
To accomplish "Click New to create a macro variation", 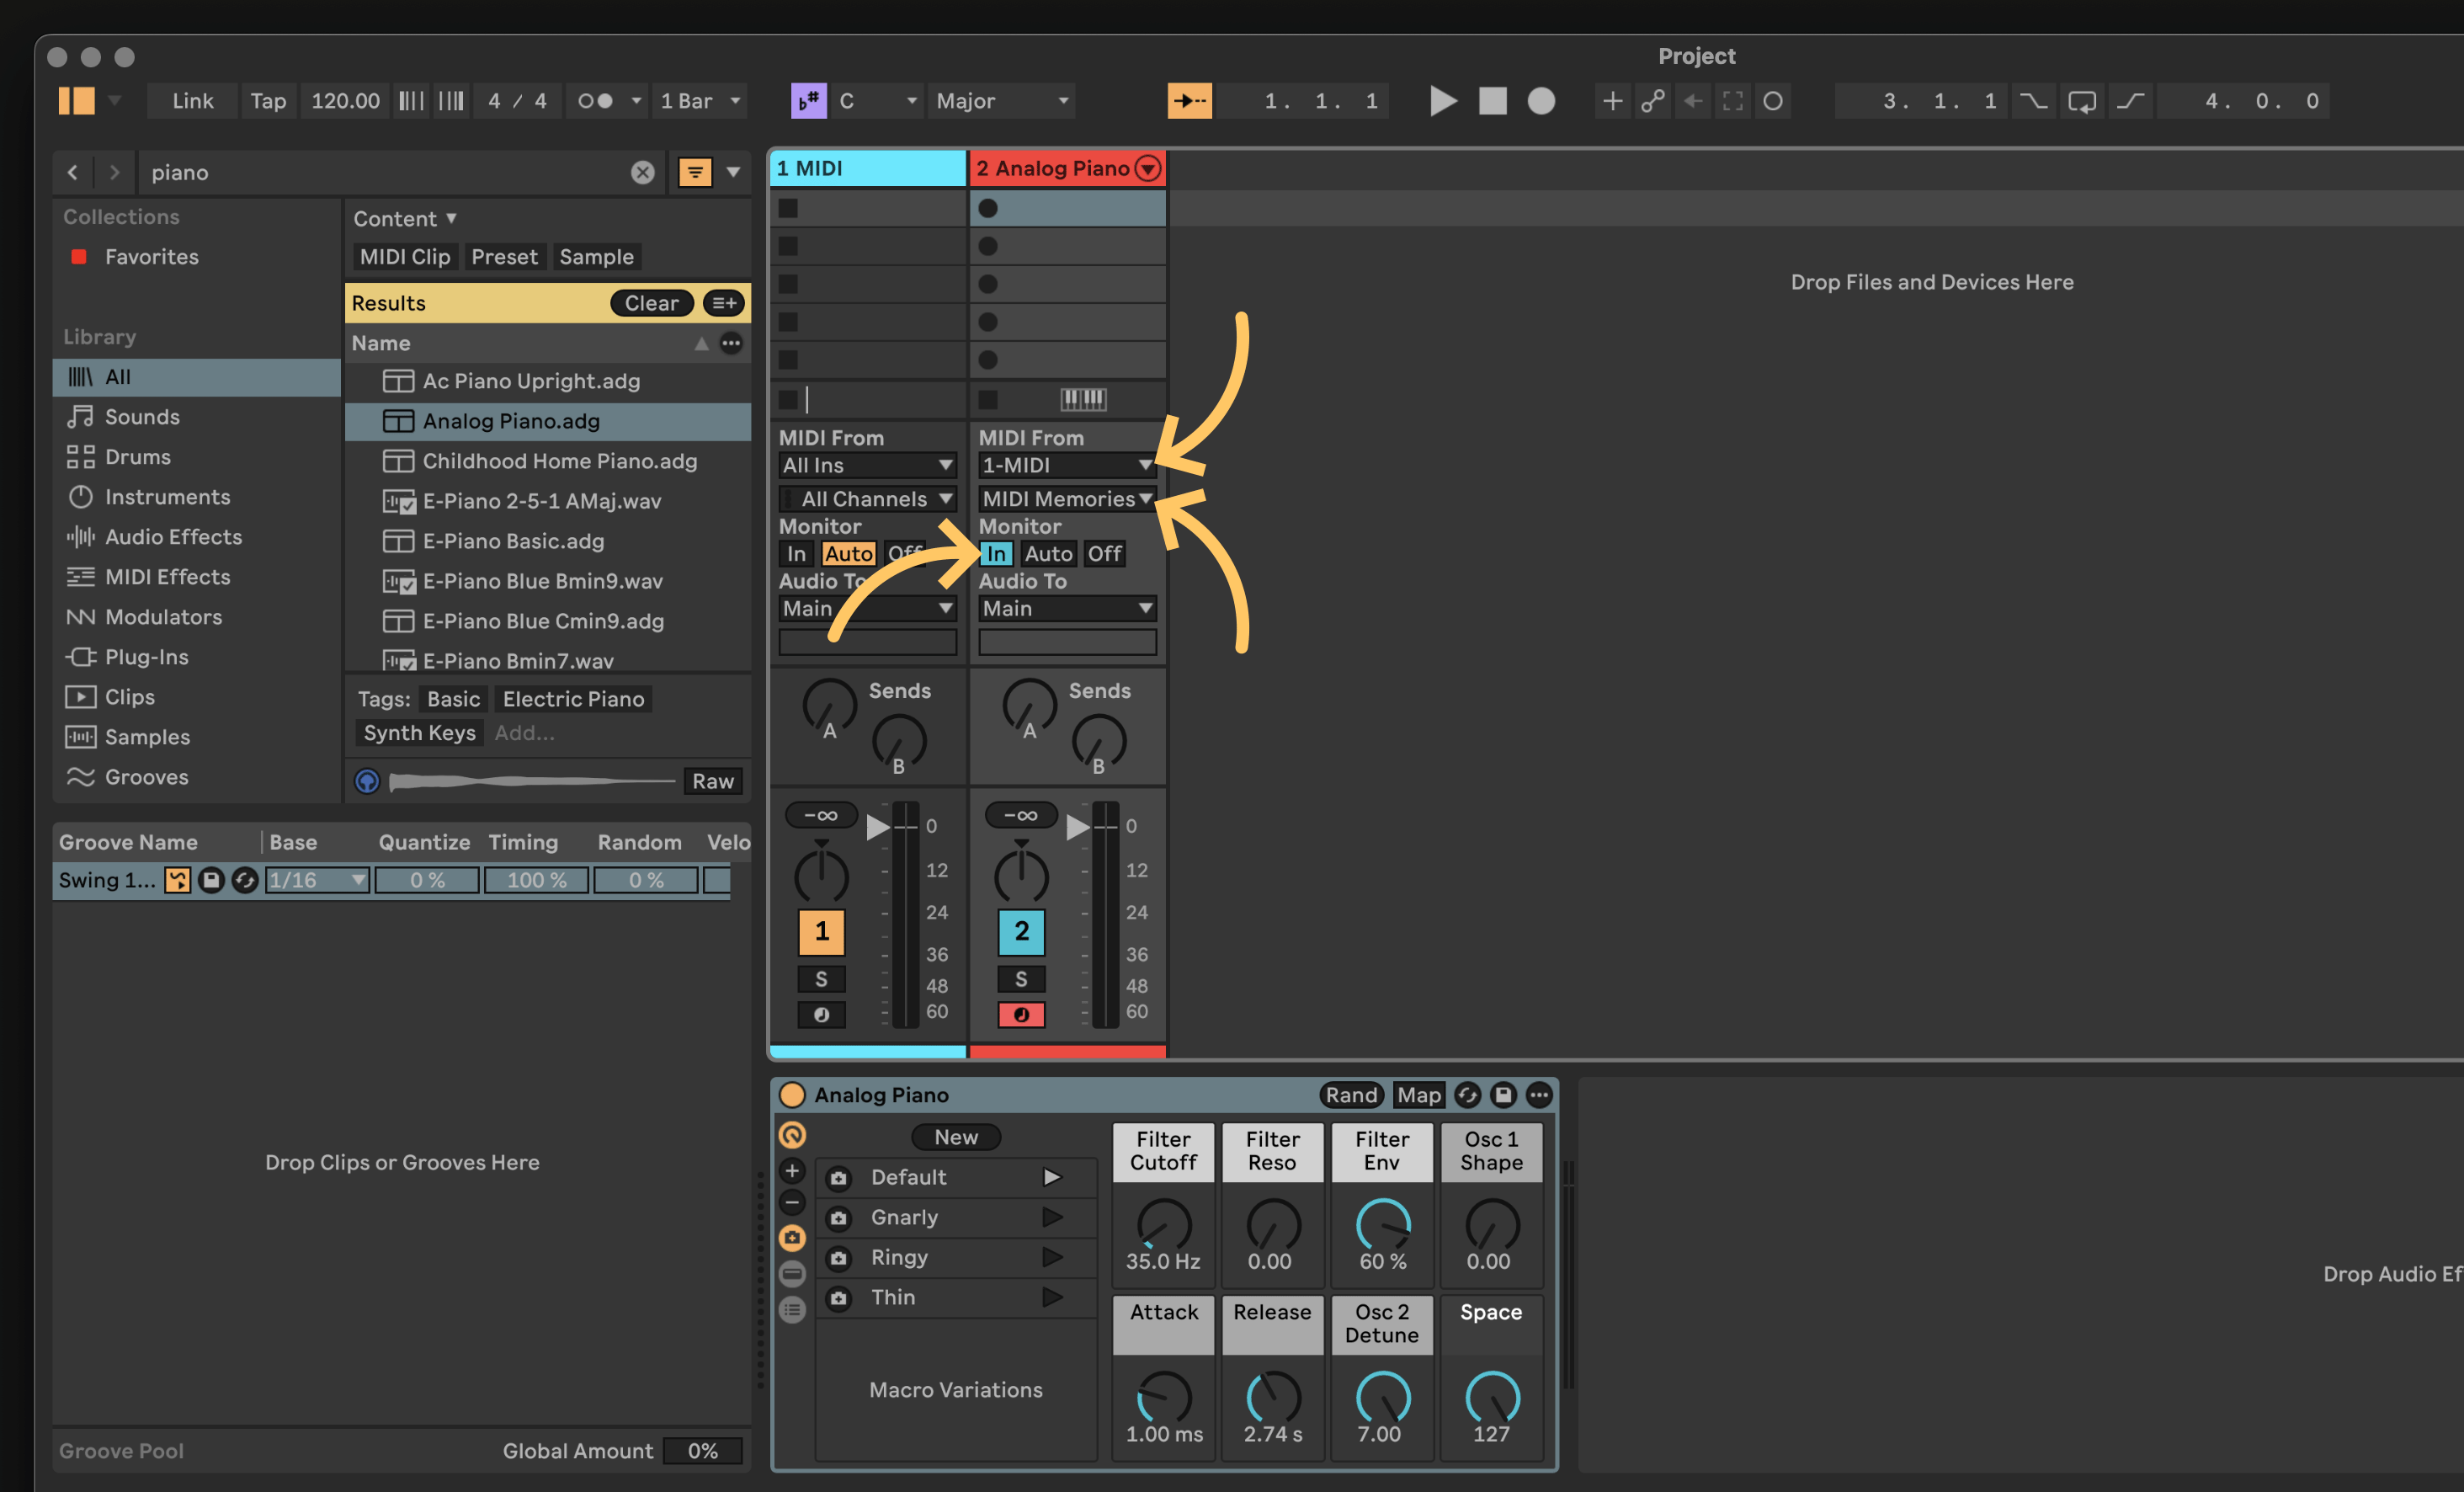I will point(956,1137).
